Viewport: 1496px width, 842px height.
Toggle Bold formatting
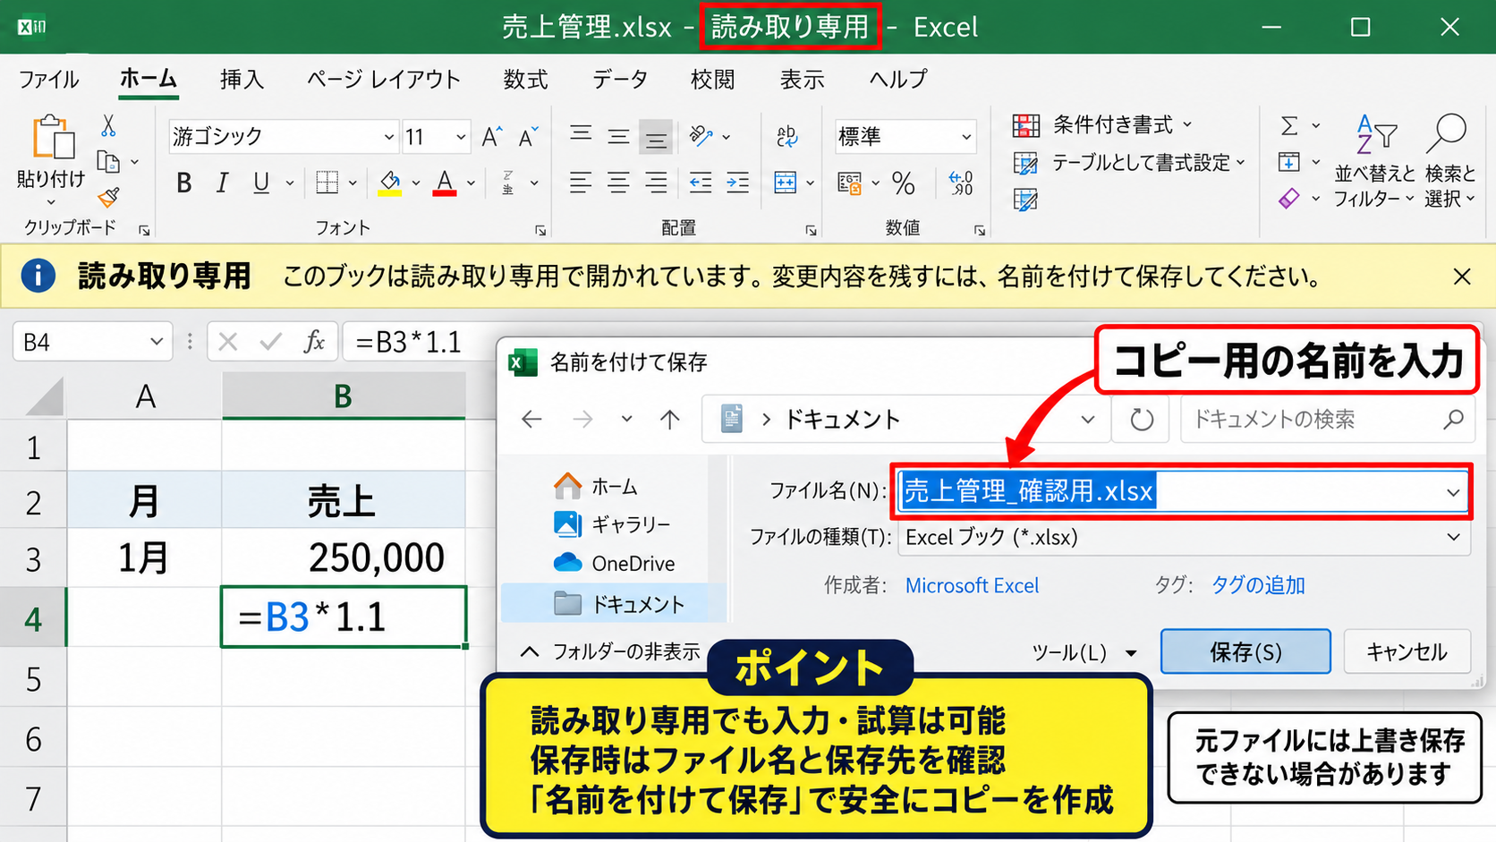(x=183, y=183)
